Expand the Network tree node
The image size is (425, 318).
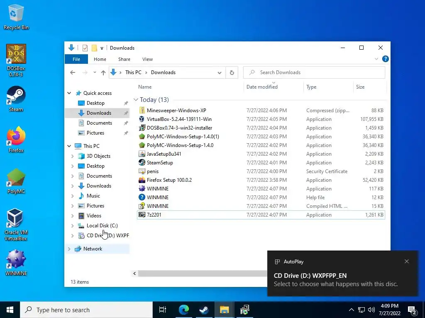(69, 249)
